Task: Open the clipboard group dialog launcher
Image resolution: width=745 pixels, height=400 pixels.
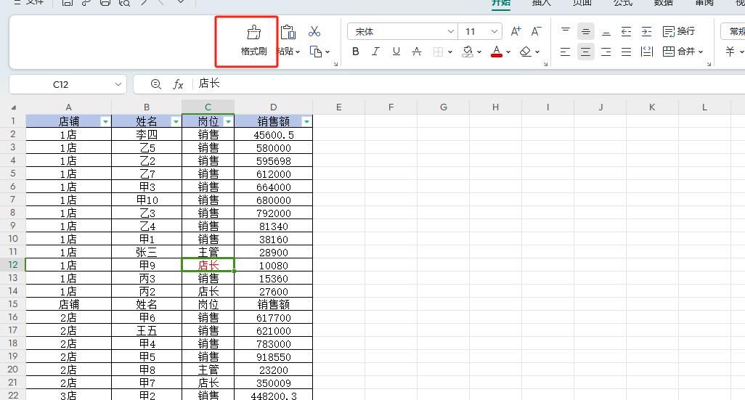Action: point(335,64)
